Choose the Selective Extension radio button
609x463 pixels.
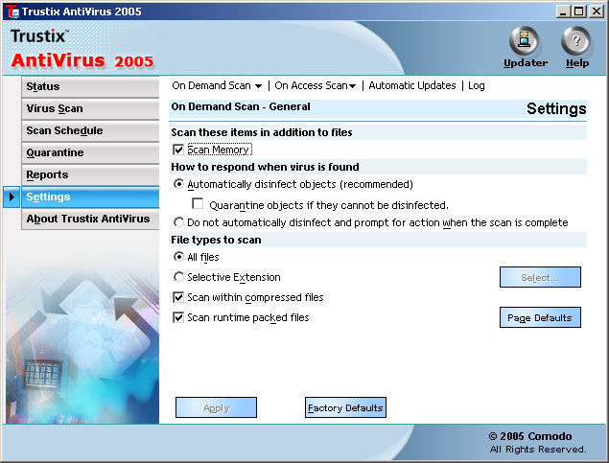(178, 277)
